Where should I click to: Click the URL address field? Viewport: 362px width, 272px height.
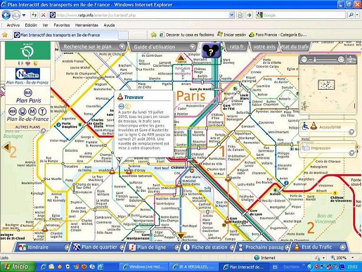(x=142, y=15)
